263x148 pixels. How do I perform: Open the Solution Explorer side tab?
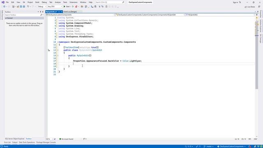point(261,26)
